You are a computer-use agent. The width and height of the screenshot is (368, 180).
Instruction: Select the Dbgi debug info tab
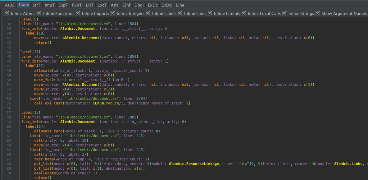pyautogui.click(x=139, y=5)
